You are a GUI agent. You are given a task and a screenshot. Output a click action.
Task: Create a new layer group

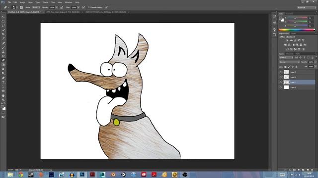[x=303, y=170]
